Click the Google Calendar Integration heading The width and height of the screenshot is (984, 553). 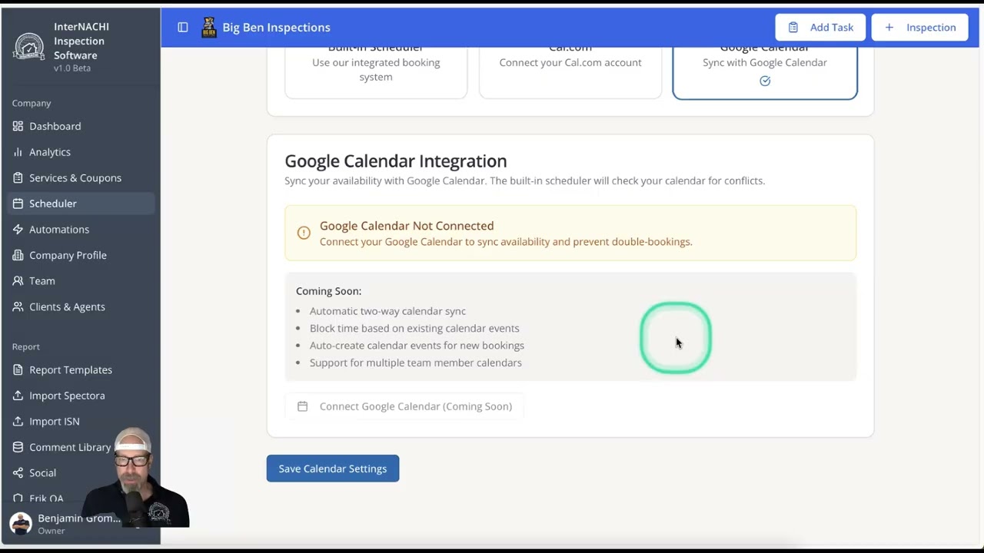tap(396, 161)
